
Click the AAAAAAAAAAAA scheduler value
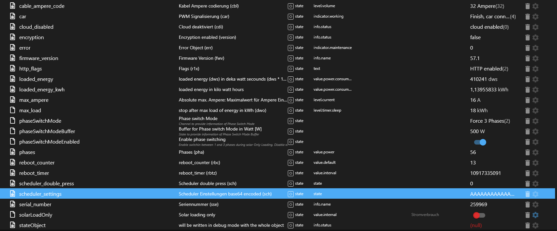[x=492, y=194]
